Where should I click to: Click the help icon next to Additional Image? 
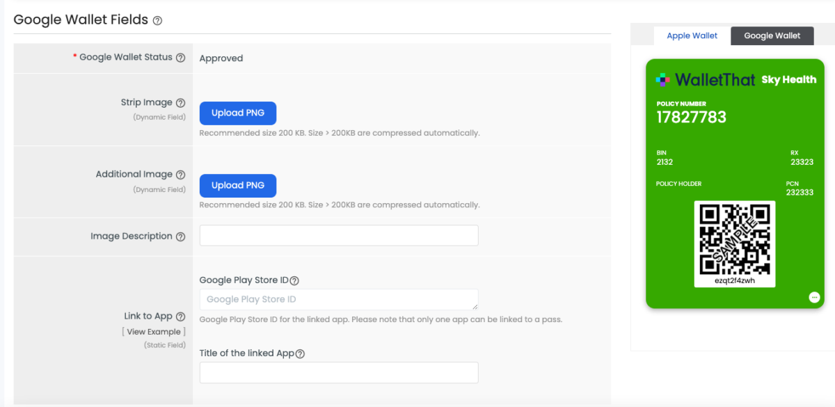(180, 174)
